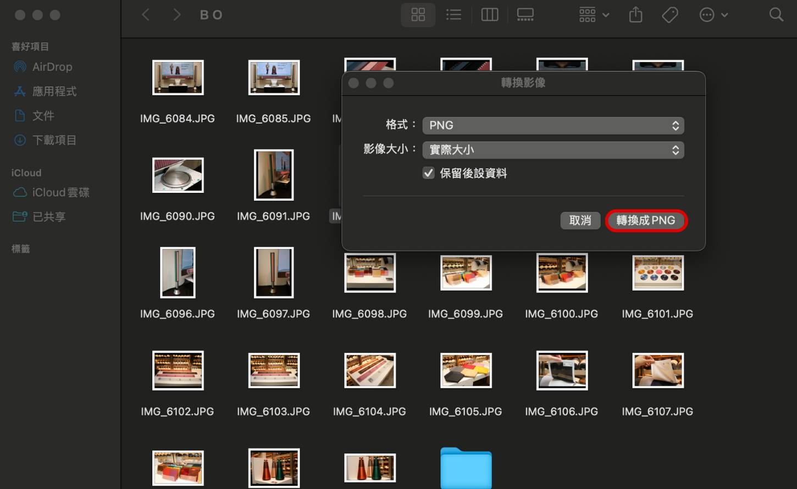Select the IMG_6103.JPG thumbnail
This screenshot has width=797, height=489.
tap(274, 370)
